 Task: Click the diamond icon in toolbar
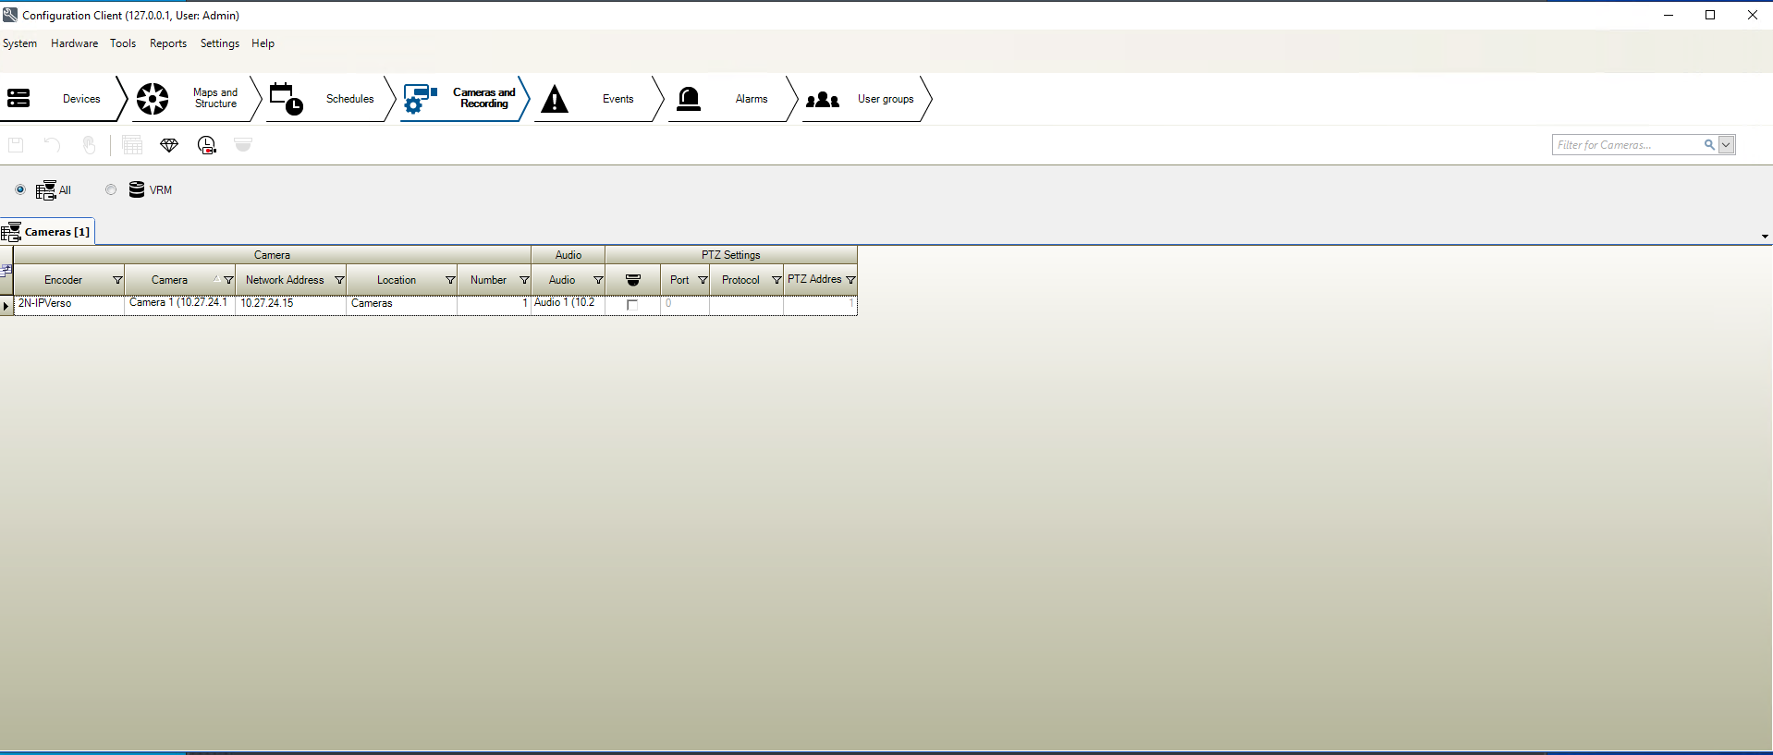point(169,145)
